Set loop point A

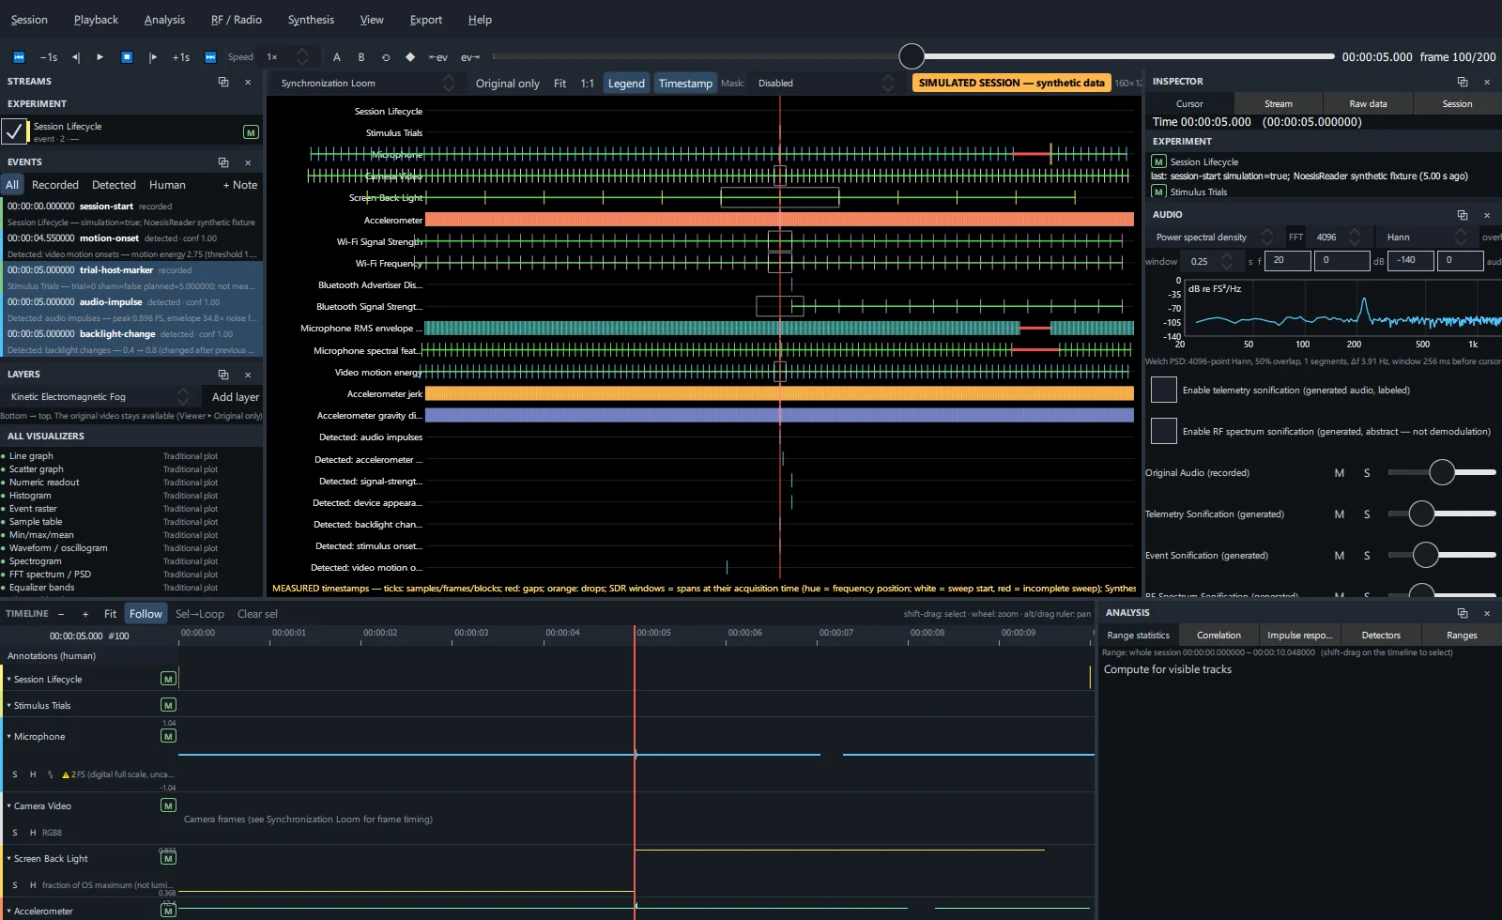[x=337, y=57]
